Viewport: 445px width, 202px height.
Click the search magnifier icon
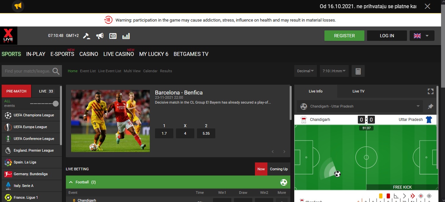click(56, 71)
